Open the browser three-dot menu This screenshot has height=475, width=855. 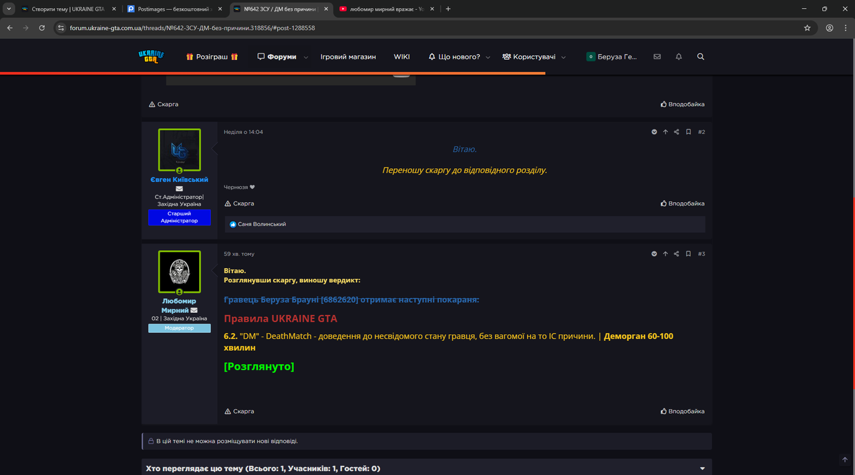tap(845, 28)
